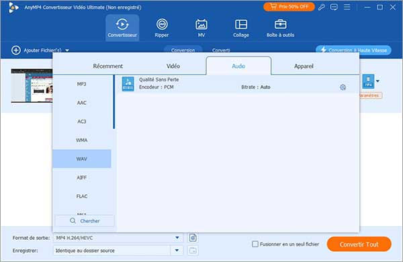The image size is (403, 262).
Task: Click the AnyMP4 app logo
Action: click(13, 7)
